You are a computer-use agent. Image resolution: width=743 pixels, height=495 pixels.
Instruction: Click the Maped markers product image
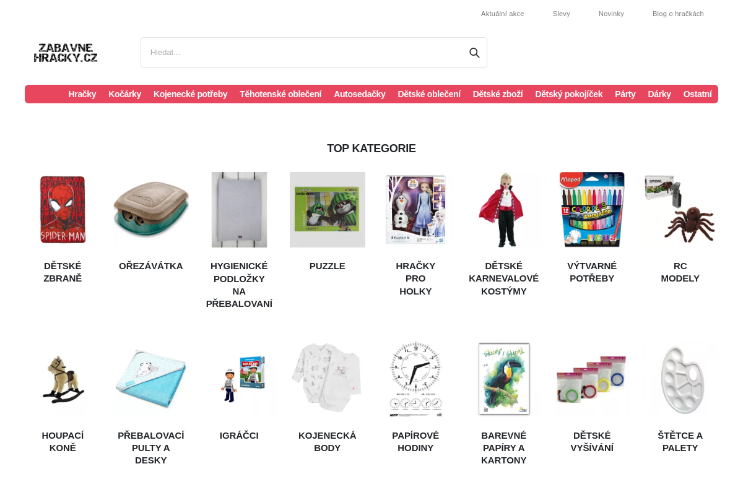[x=592, y=210]
